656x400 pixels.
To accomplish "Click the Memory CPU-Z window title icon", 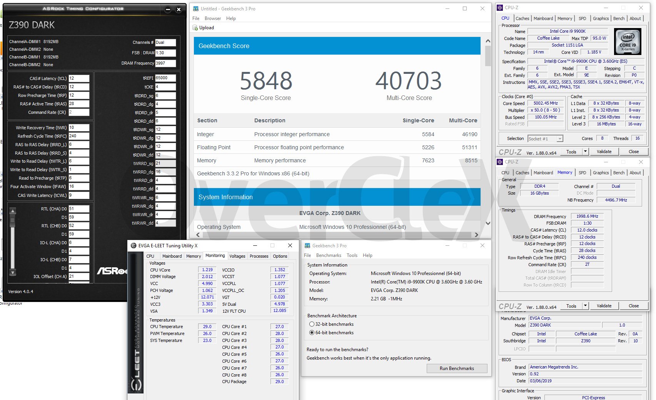I will point(500,162).
